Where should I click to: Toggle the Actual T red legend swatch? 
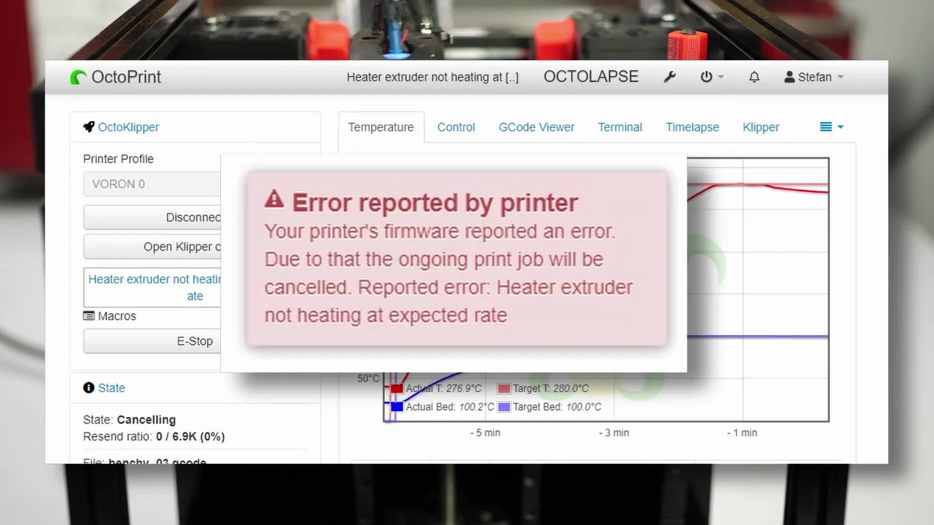397,389
